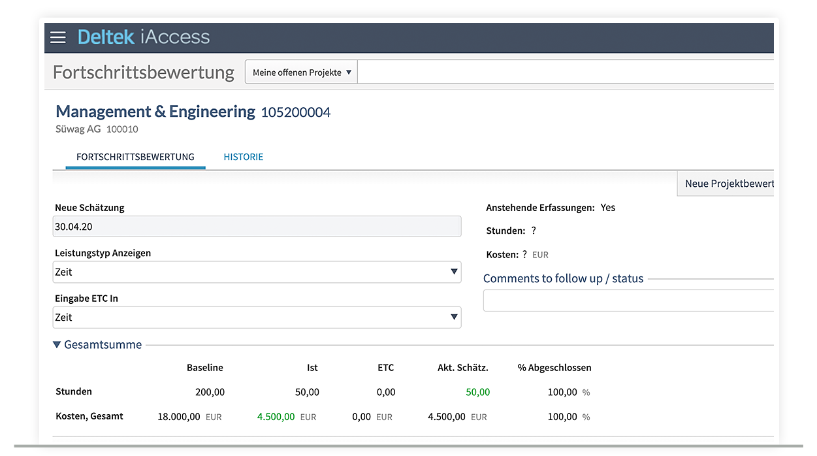Click the Anstehende Erfassungen Yes value
The image size is (817, 456).
607,207
